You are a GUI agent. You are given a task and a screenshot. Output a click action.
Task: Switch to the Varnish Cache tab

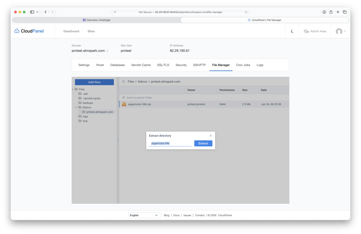point(141,65)
